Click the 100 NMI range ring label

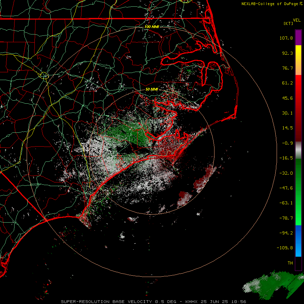152,27
